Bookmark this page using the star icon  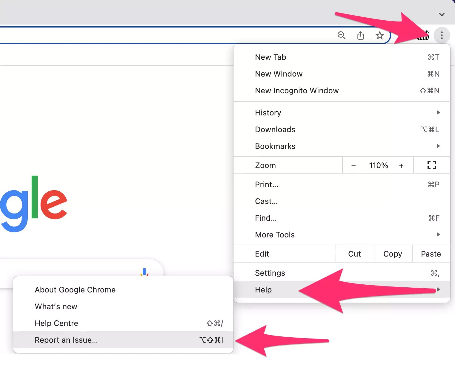[379, 35]
